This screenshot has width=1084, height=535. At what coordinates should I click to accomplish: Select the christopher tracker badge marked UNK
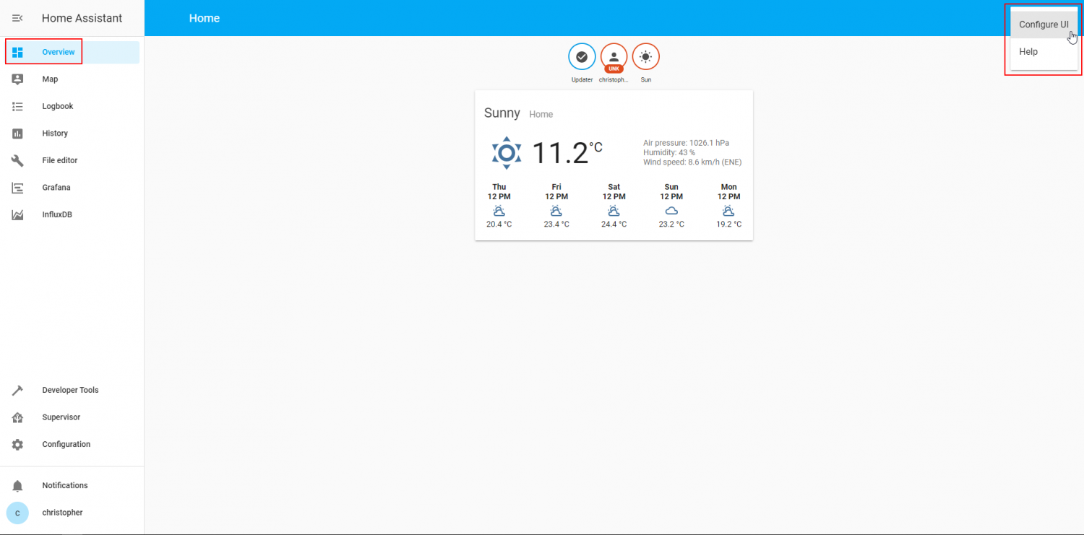[x=614, y=56]
